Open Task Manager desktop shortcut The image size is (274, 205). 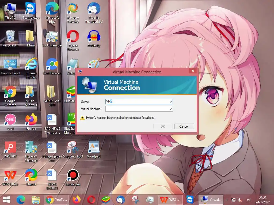tap(52, 39)
